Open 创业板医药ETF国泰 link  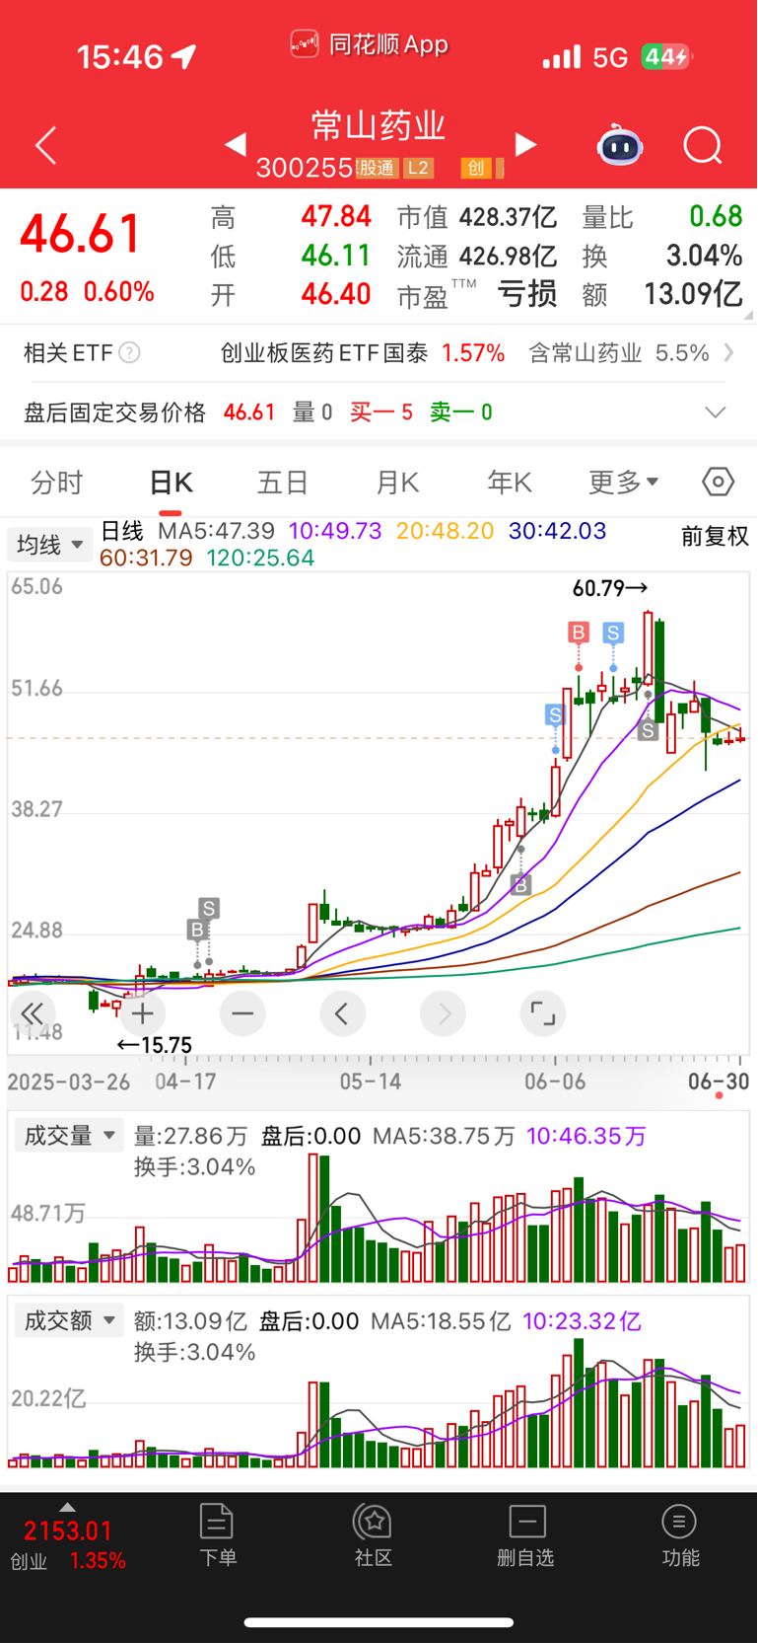point(324,352)
